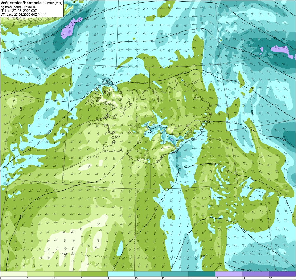Viewport: 296px width, 280px height.
Task: Click the legend tick label '16'
Action: click(217, 278)
